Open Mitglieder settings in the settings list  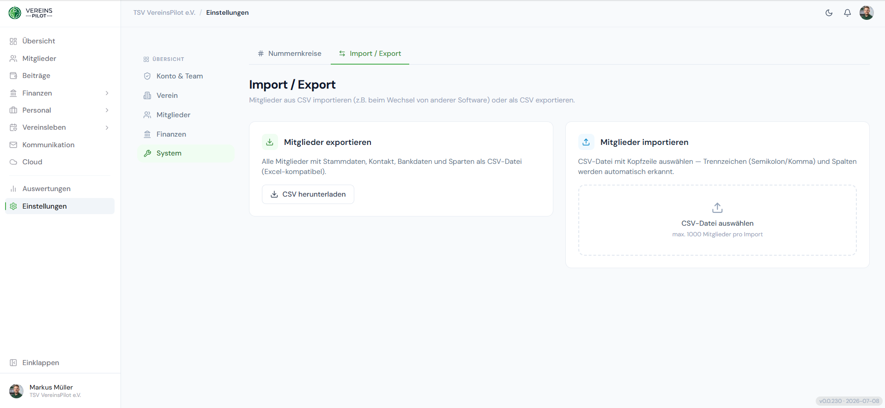pyautogui.click(x=186, y=115)
